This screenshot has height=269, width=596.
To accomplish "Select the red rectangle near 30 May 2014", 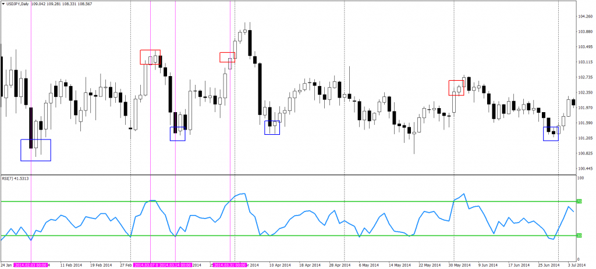I will 456,88.
